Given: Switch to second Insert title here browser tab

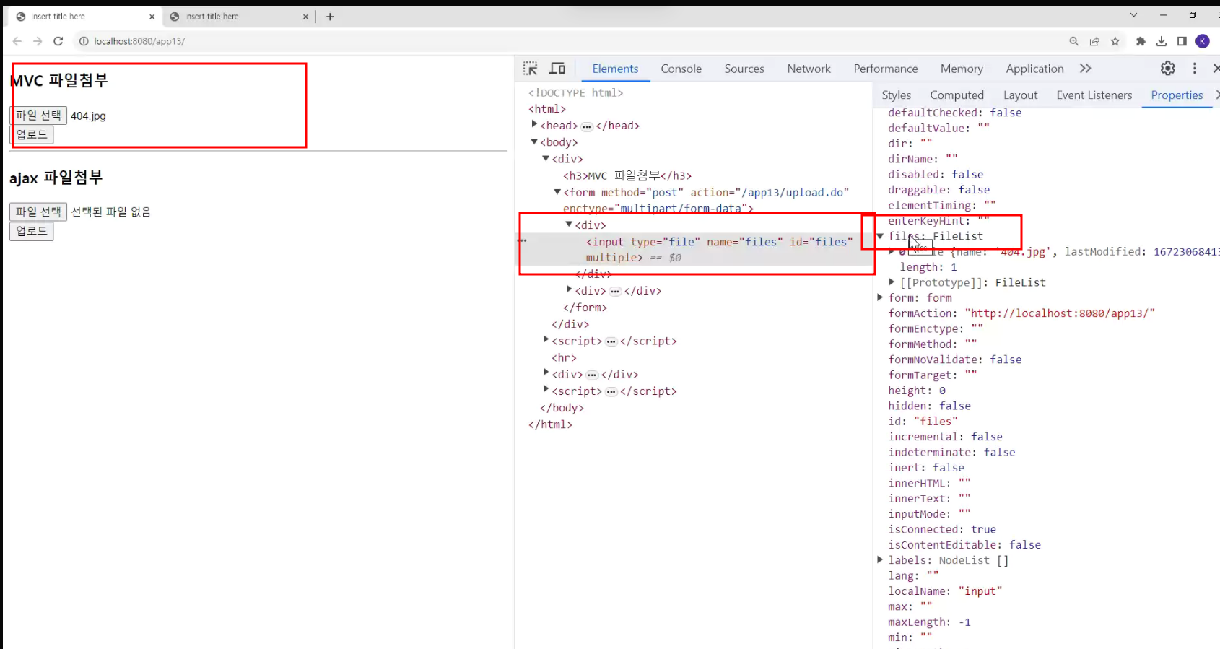Looking at the screenshot, I should 238,17.
